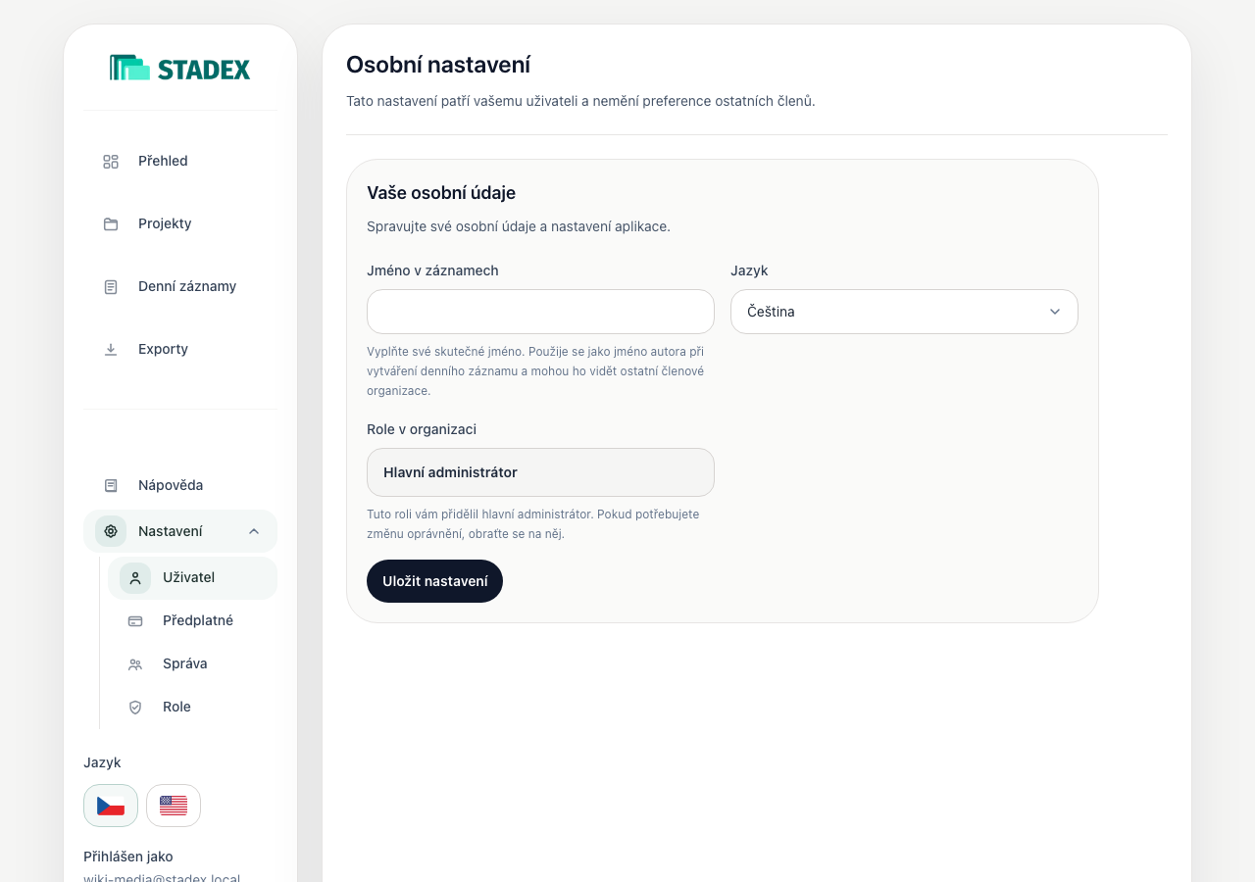Collapse the Nastavení menu chevron
Viewport: 1255px width, 882px height.
click(254, 531)
